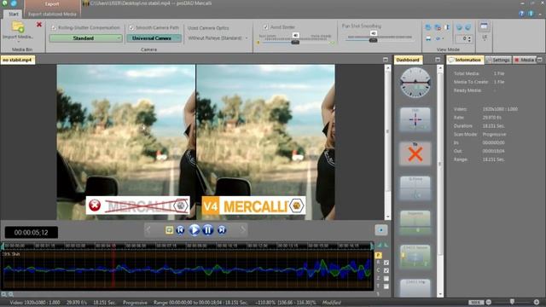Image resolution: width=546 pixels, height=307 pixels.
Task: Expand the Import Media dropdown arrow
Action: 18,42
